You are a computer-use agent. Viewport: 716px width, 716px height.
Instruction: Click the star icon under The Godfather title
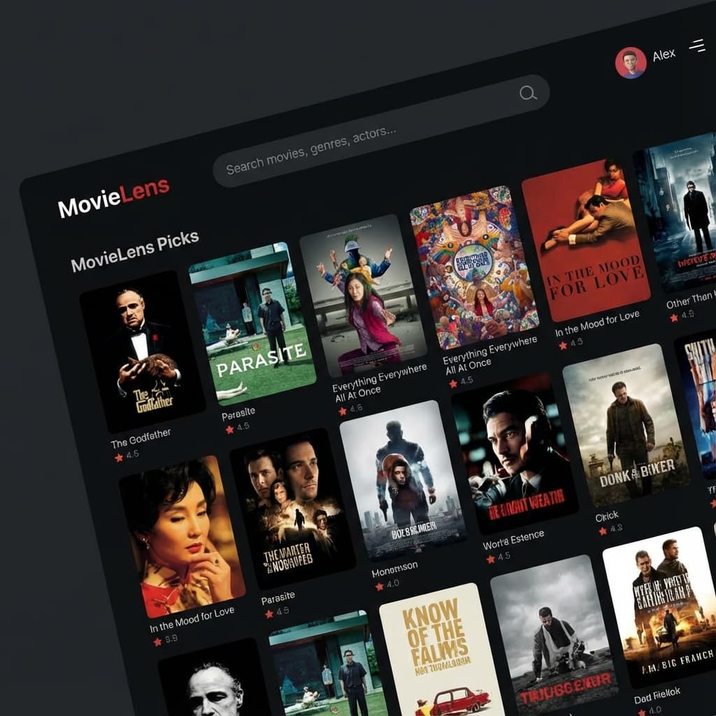pos(119,457)
